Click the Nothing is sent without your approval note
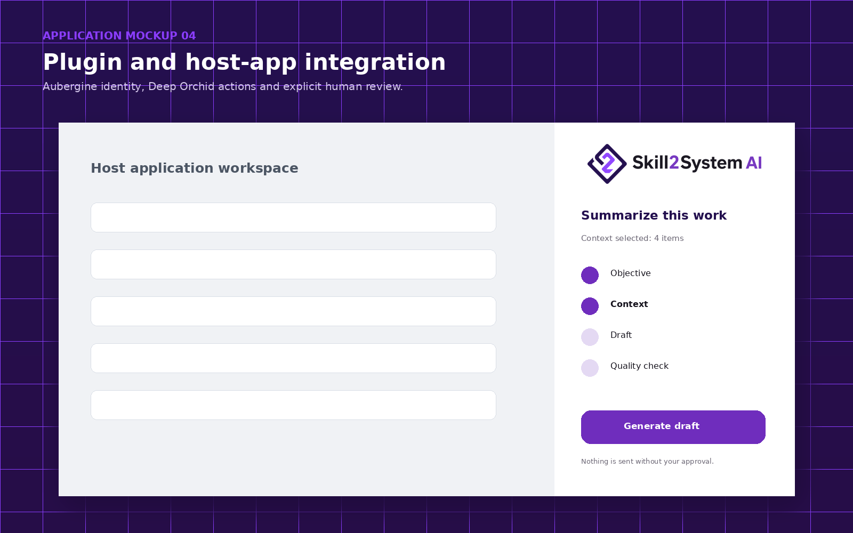This screenshot has height=533, width=853. [x=647, y=462]
